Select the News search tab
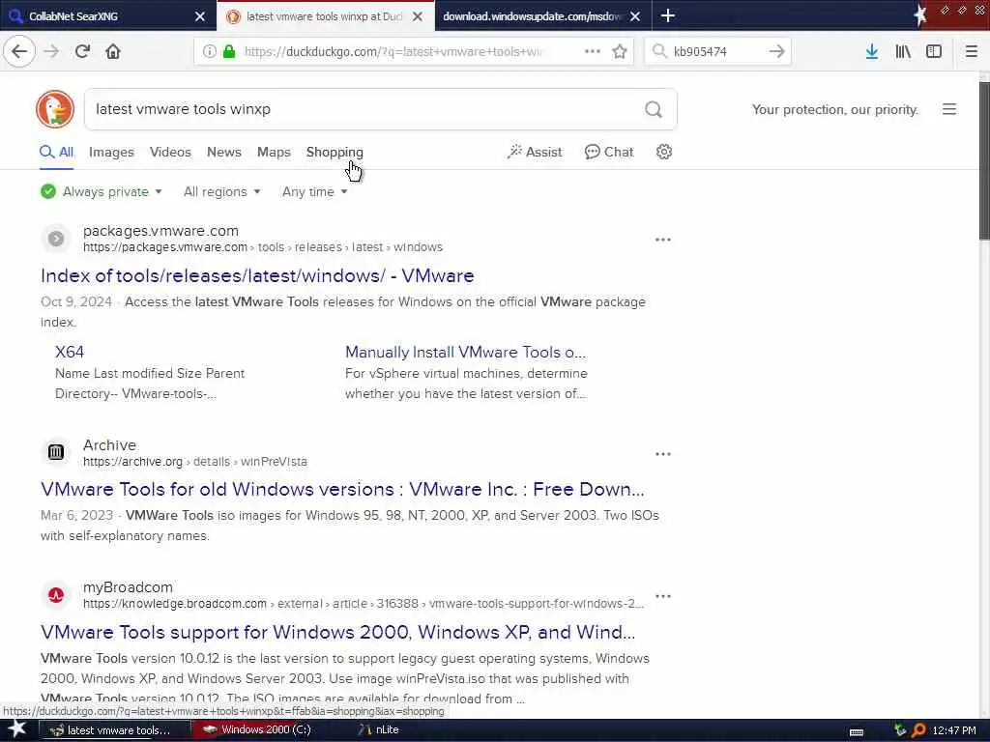The width and height of the screenshot is (990, 742). click(224, 152)
